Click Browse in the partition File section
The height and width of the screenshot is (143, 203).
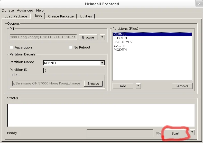pos(93,83)
